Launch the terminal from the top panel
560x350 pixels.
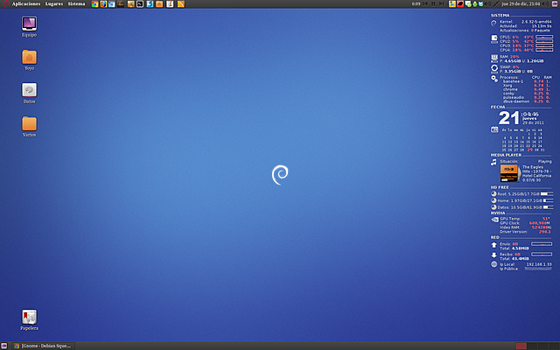[x=140, y=3]
